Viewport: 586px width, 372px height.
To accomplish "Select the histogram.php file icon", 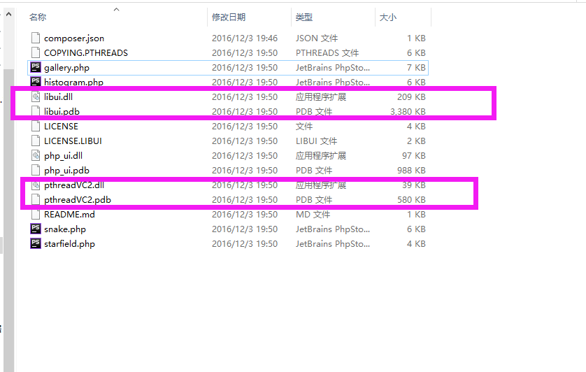I will pyautogui.click(x=36, y=83).
